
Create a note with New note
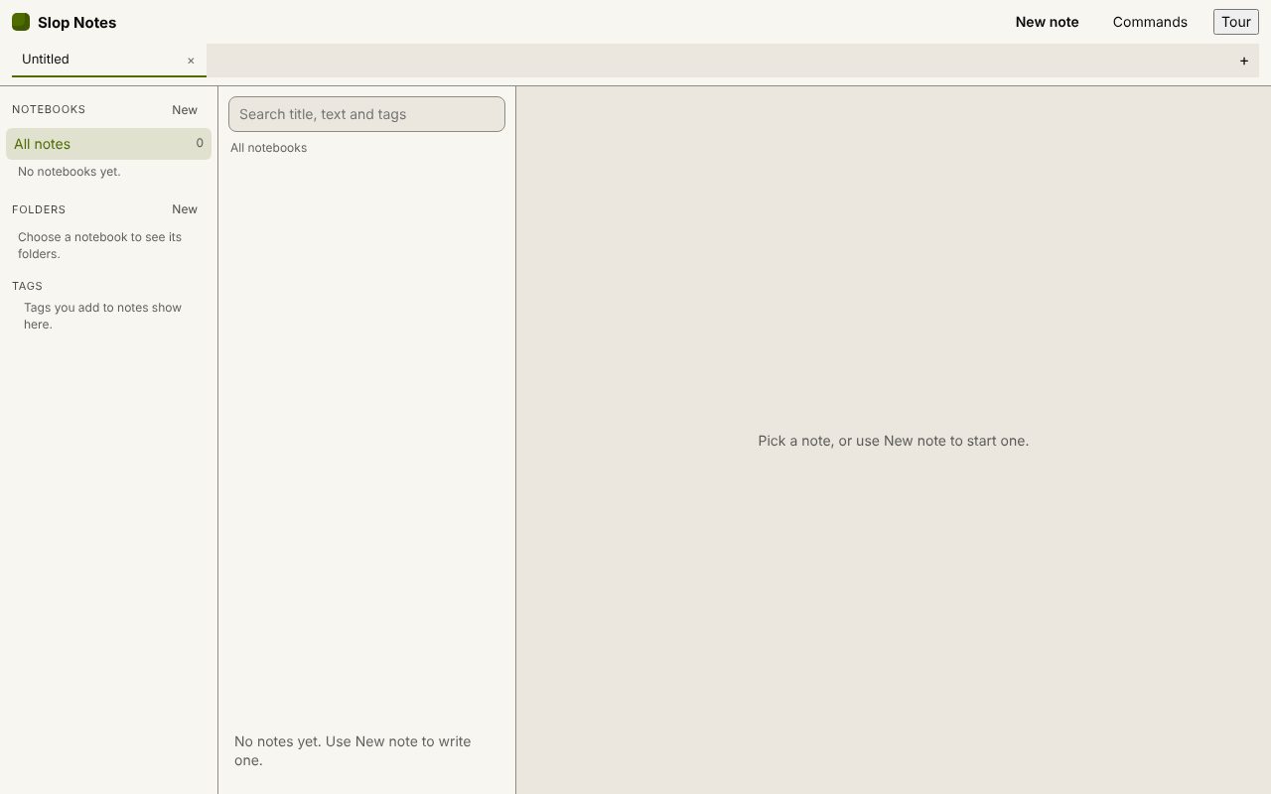tap(1047, 22)
